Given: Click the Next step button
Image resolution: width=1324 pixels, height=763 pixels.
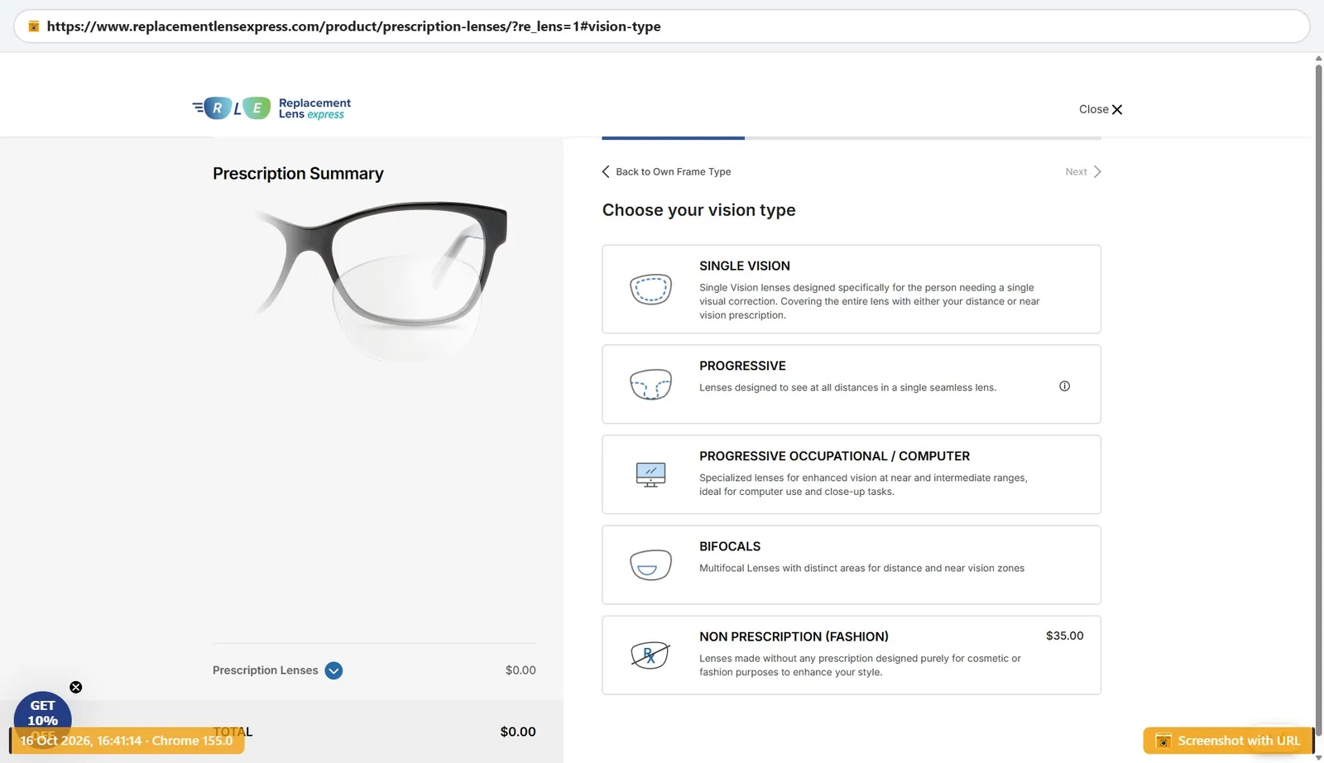Looking at the screenshot, I should click(1083, 171).
